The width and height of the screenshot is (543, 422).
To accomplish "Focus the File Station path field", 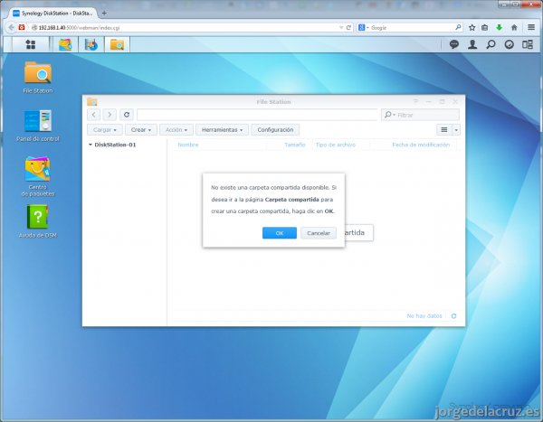I will 257,115.
